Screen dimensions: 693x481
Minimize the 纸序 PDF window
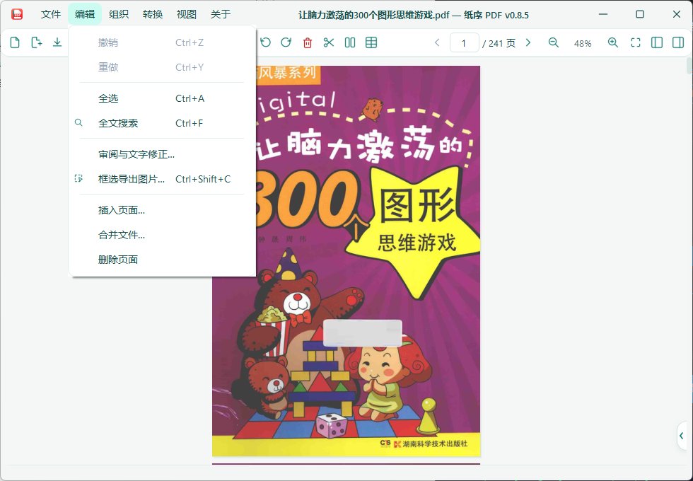602,14
